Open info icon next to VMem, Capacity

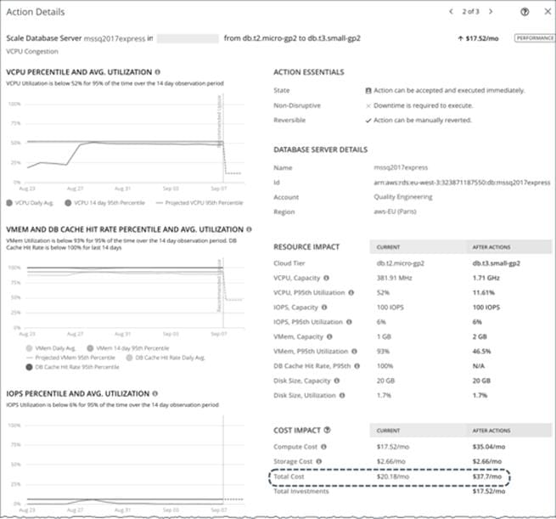(x=329, y=336)
